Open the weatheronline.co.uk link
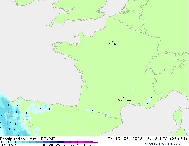The image size is (189, 146). coord(164,143)
